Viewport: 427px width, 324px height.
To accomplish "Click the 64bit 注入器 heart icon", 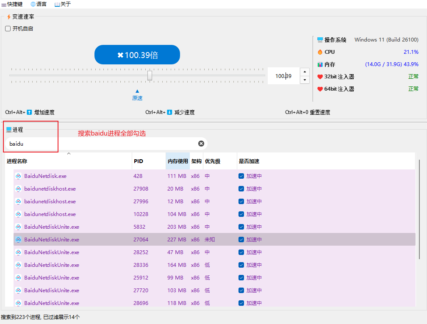I will 320,89.
